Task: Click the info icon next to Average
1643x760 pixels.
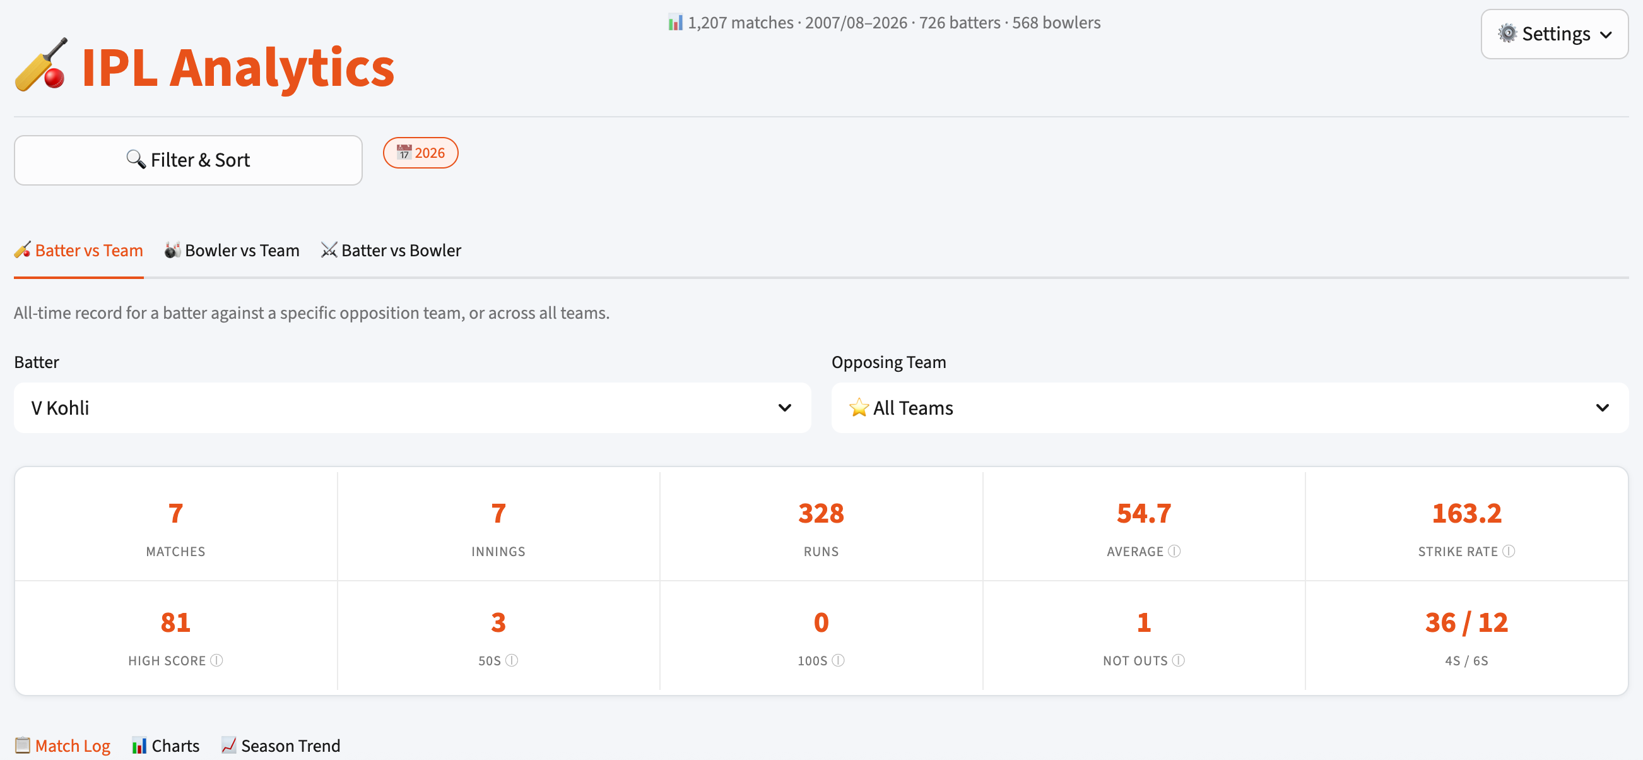Action: (x=1174, y=551)
